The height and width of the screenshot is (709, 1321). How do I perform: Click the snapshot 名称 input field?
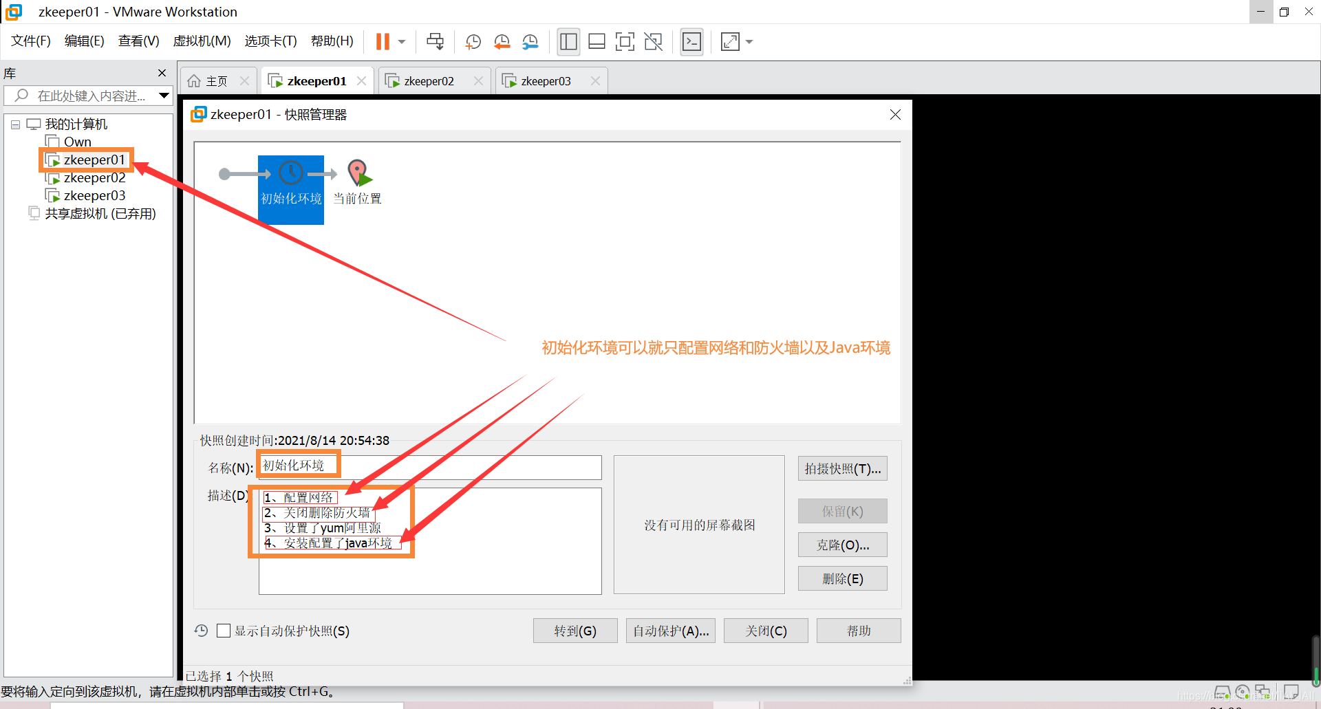(430, 468)
